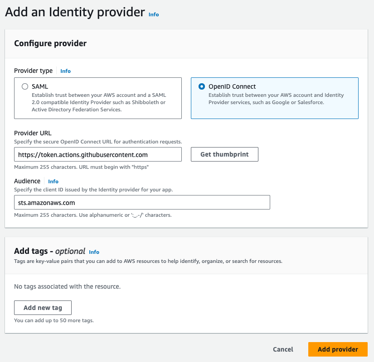Select the SAML radio button
The image size is (374, 362).
25,86
